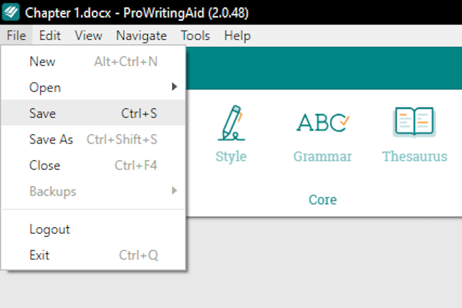Choose Save As menu entry
462x308 pixels.
pyautogui.click(x=93, y=139)
